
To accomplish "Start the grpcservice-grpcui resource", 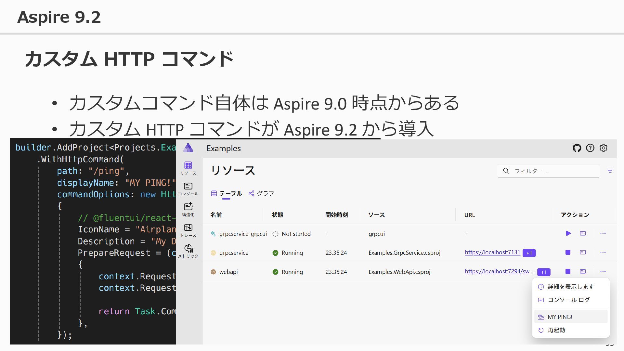I will 568,233.
